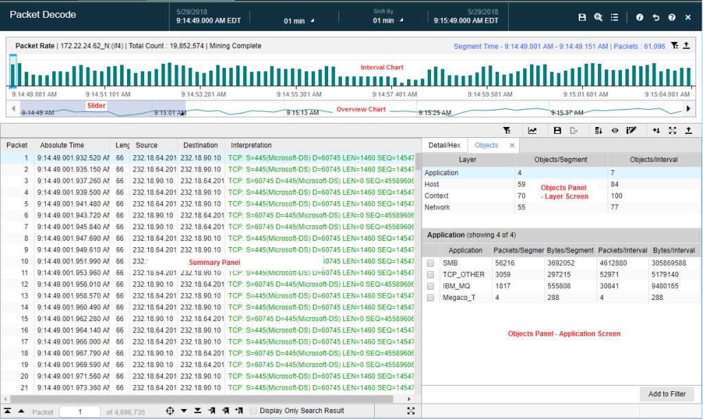The height and width of the screenshot is (420, 703).
Task: Sort by the Destination column header
Action: click(x=200, y=145)
